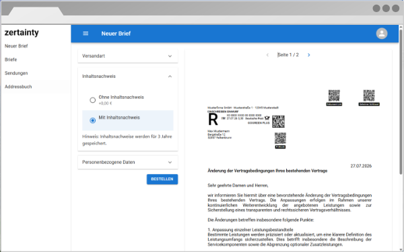The width and height of the screenshot is (404, 252).
Task: Click the zertainty logo
Action: pos(22,33)
